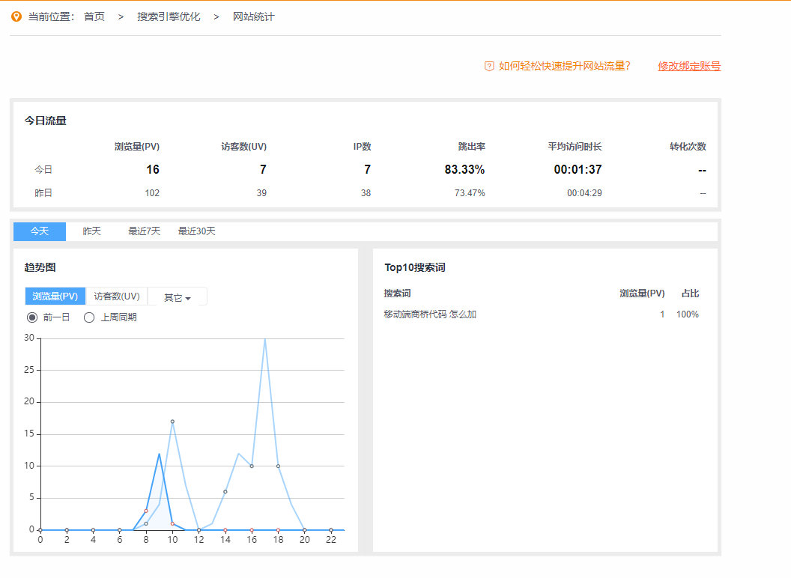
Task: Click the 平均访问时长 column header
Action: tap(575, 147)
